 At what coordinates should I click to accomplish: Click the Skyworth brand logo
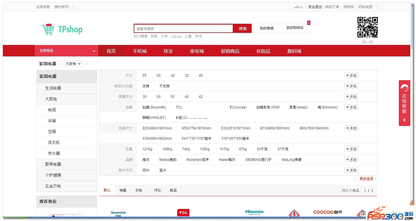pyautogui.click(x=118, y=213)
